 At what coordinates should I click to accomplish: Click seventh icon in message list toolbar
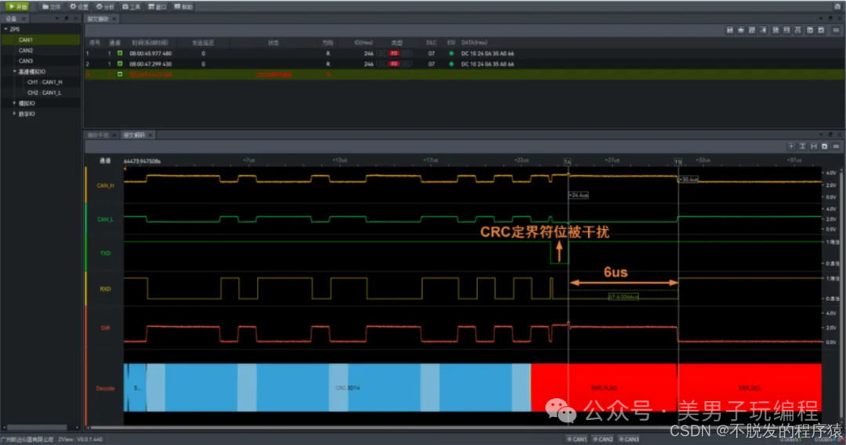point(798,31)
